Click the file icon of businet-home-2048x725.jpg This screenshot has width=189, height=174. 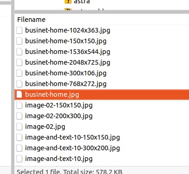(x=19, y=62)
